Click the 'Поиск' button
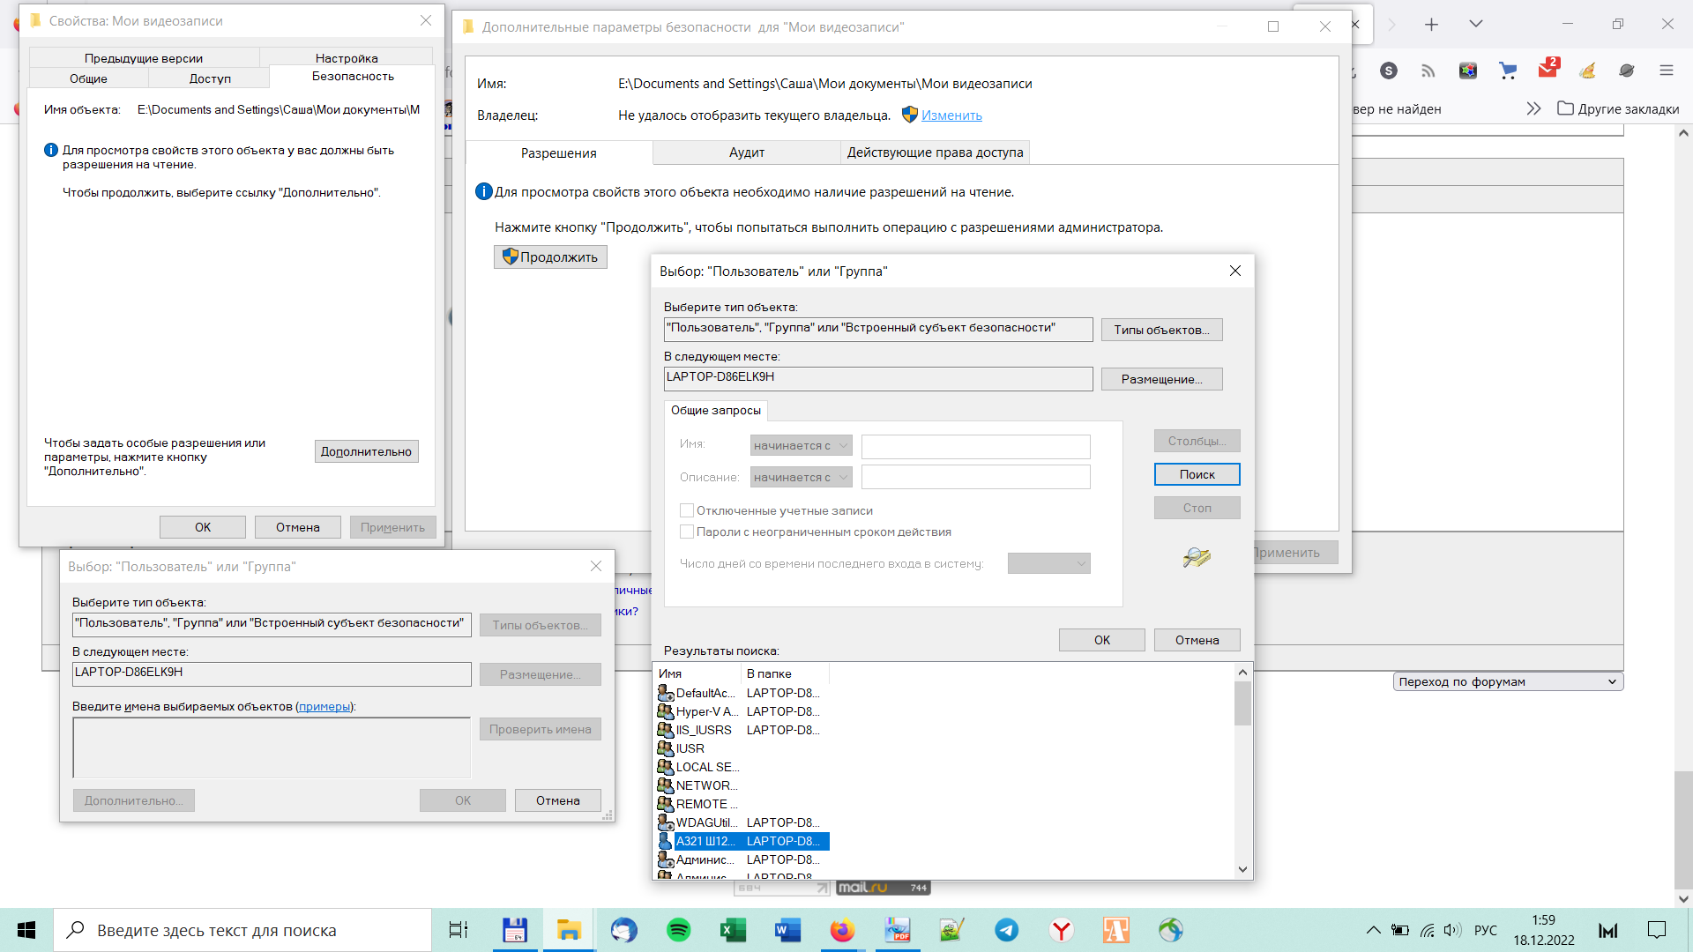 click(1197, 474)
